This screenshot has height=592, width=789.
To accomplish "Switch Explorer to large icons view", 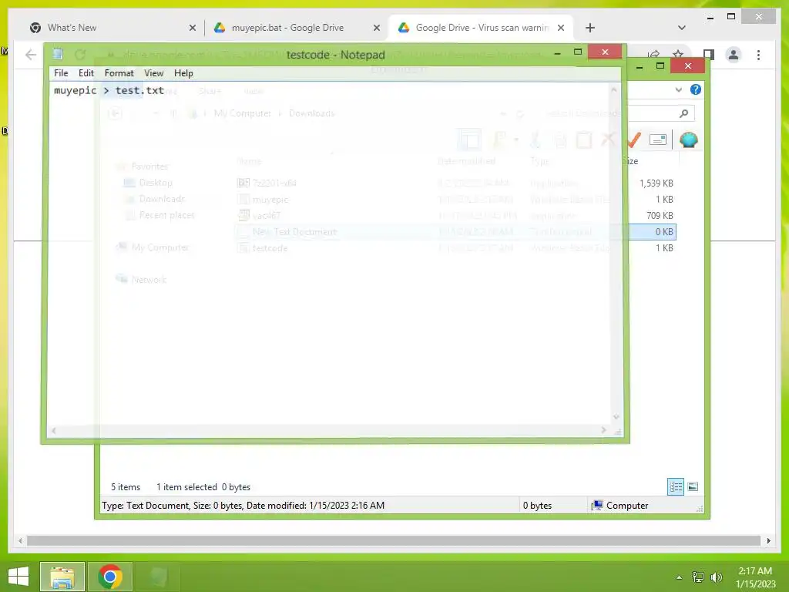I will (693, 487).
